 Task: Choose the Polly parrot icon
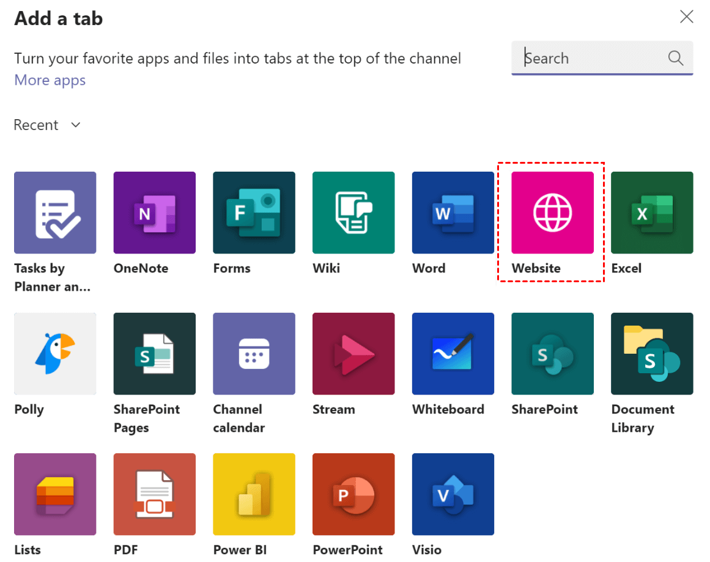coord(55,354)
